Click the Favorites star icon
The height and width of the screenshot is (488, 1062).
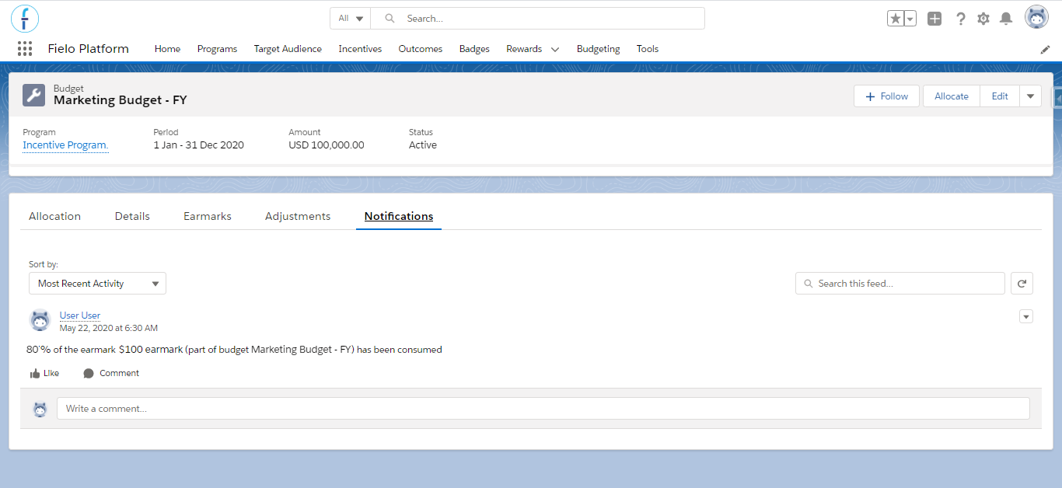pos(896,19)
